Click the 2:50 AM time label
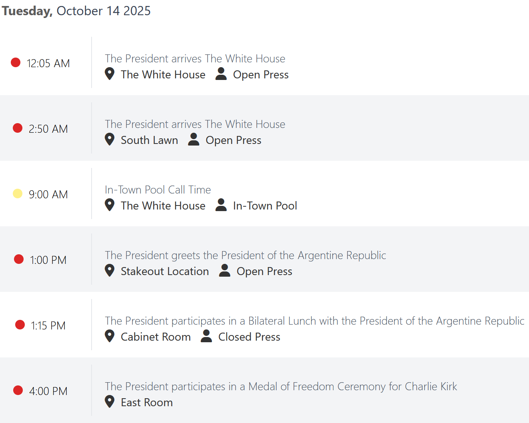529x423 pixels. click(x=48, y=129)
